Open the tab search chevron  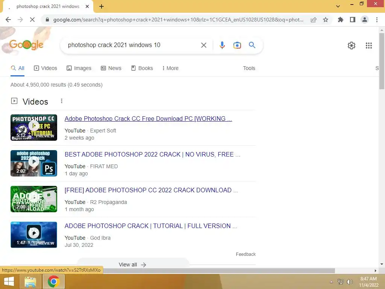pos(338,6)
